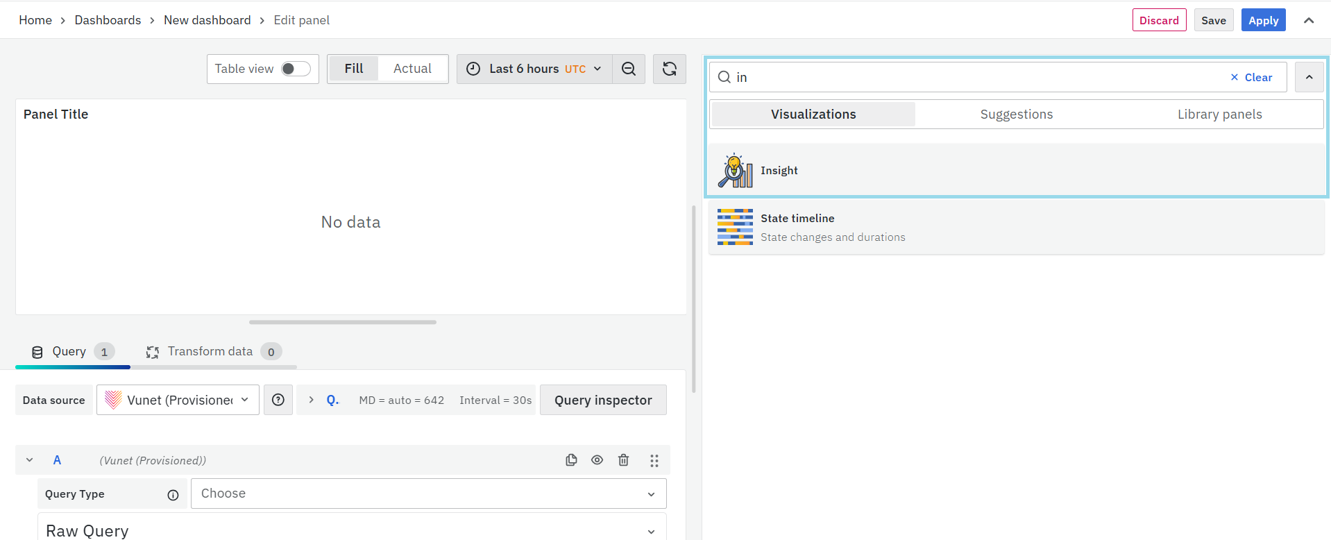Image resolution: width=1331 pixels, height=540 pixels.
Task: Open the Query inspector
Action: coord(602,400)
